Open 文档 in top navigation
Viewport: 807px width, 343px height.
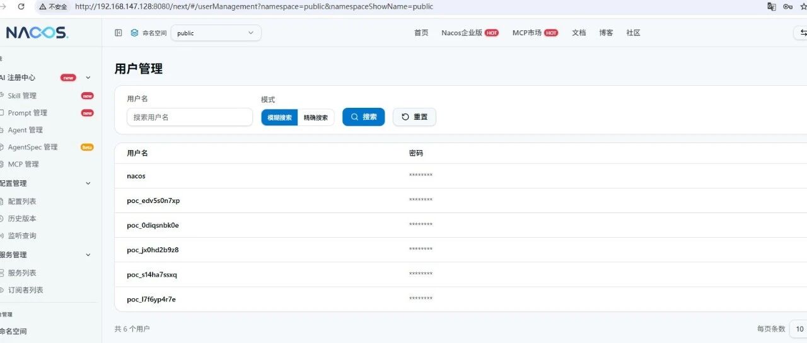point(579,33)
